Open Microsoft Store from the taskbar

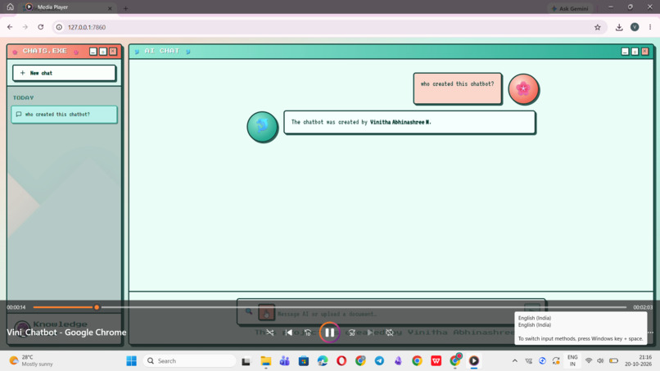tap(304, 361)
